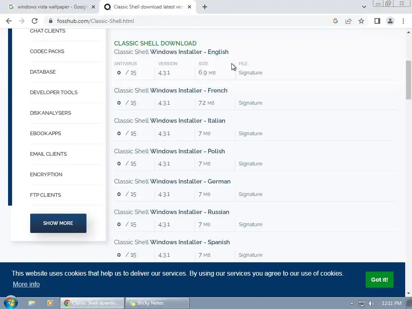Viewport: 412px width, 309px height.
Task: Accept cookies with Got it! button
Action: click(x=379, y=280)
